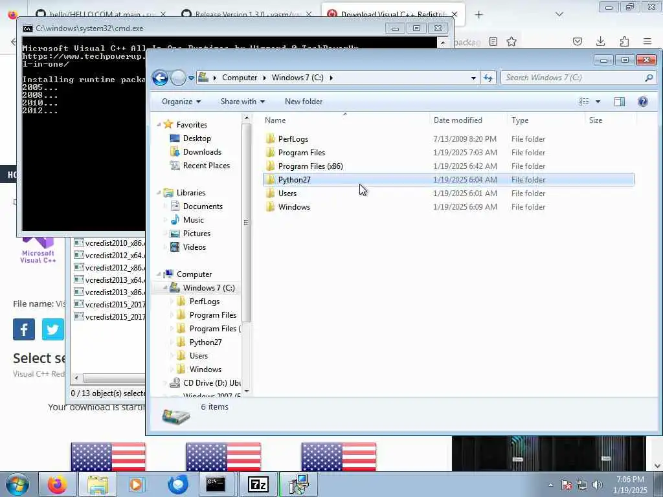Change your view icon in Explorer
This screenshot has height=497, width=663.
click(584, 102)
